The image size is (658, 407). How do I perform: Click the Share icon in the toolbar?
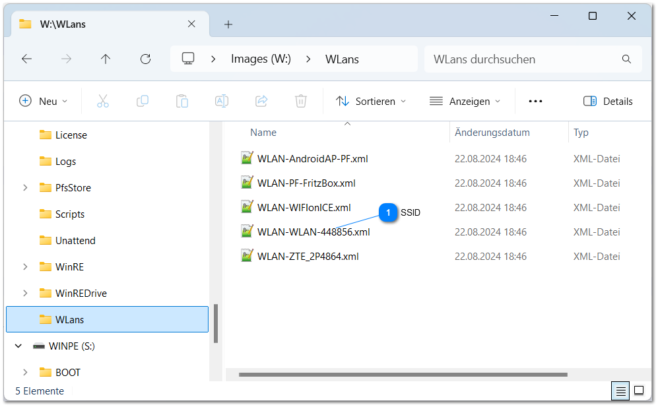[261, 101]
